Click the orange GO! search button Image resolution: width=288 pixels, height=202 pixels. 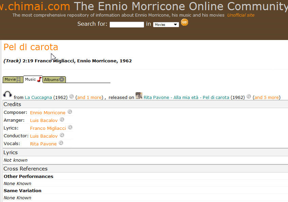pyautogui.click(x=185, y=22)
